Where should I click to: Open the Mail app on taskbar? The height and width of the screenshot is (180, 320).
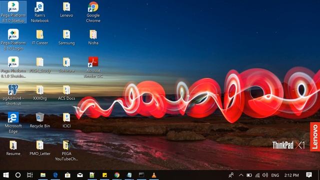[80, 175]
